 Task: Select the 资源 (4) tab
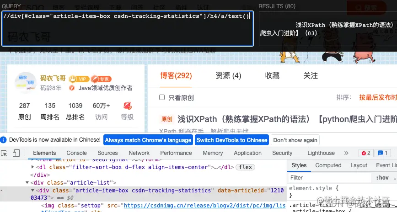(x=228, y=76)
